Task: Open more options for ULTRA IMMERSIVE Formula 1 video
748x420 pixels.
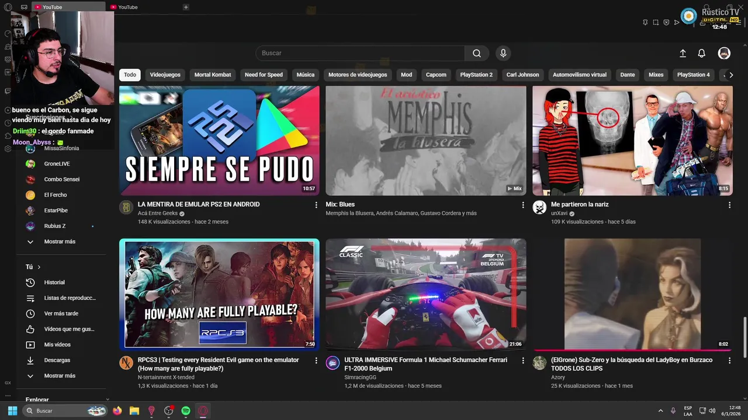Action: (523, 360)
